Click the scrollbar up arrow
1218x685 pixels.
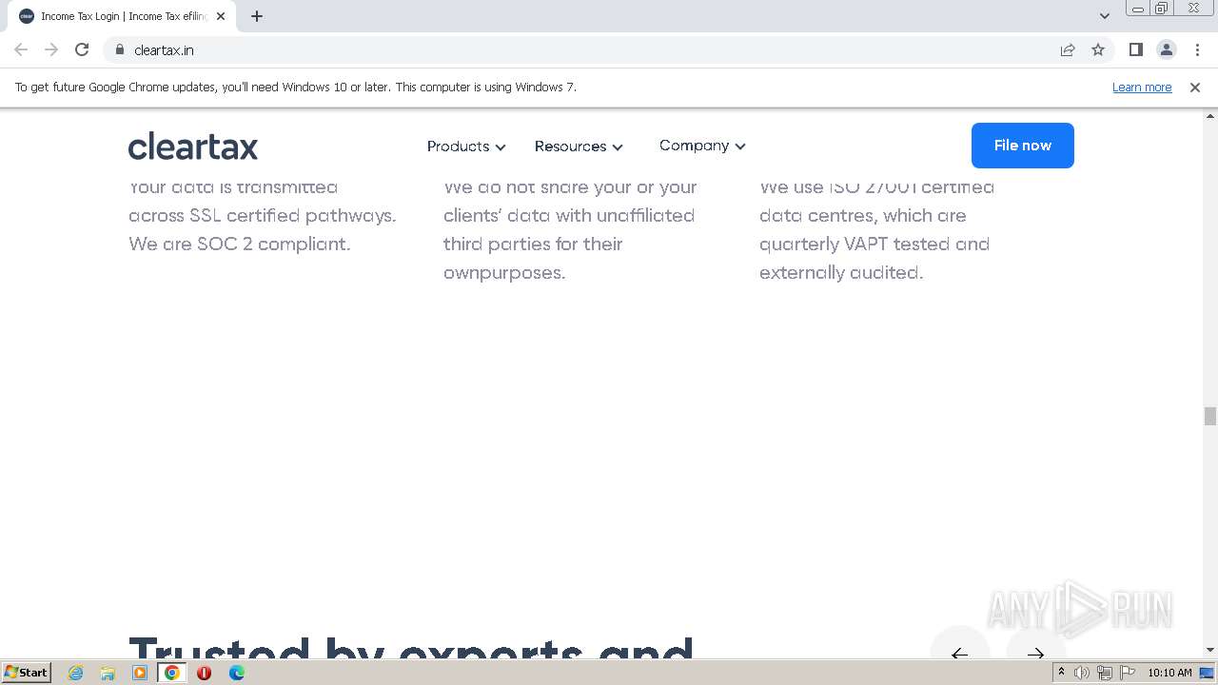click(1209, 115)
